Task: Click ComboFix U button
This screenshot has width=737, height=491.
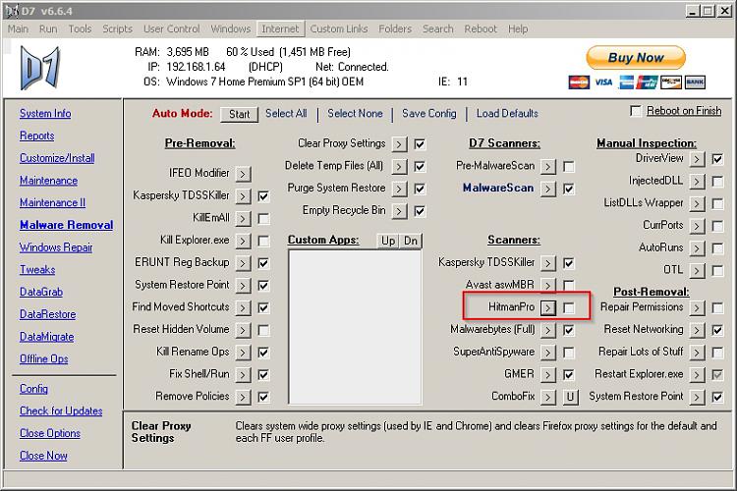Action: click(x=570, y=397)
